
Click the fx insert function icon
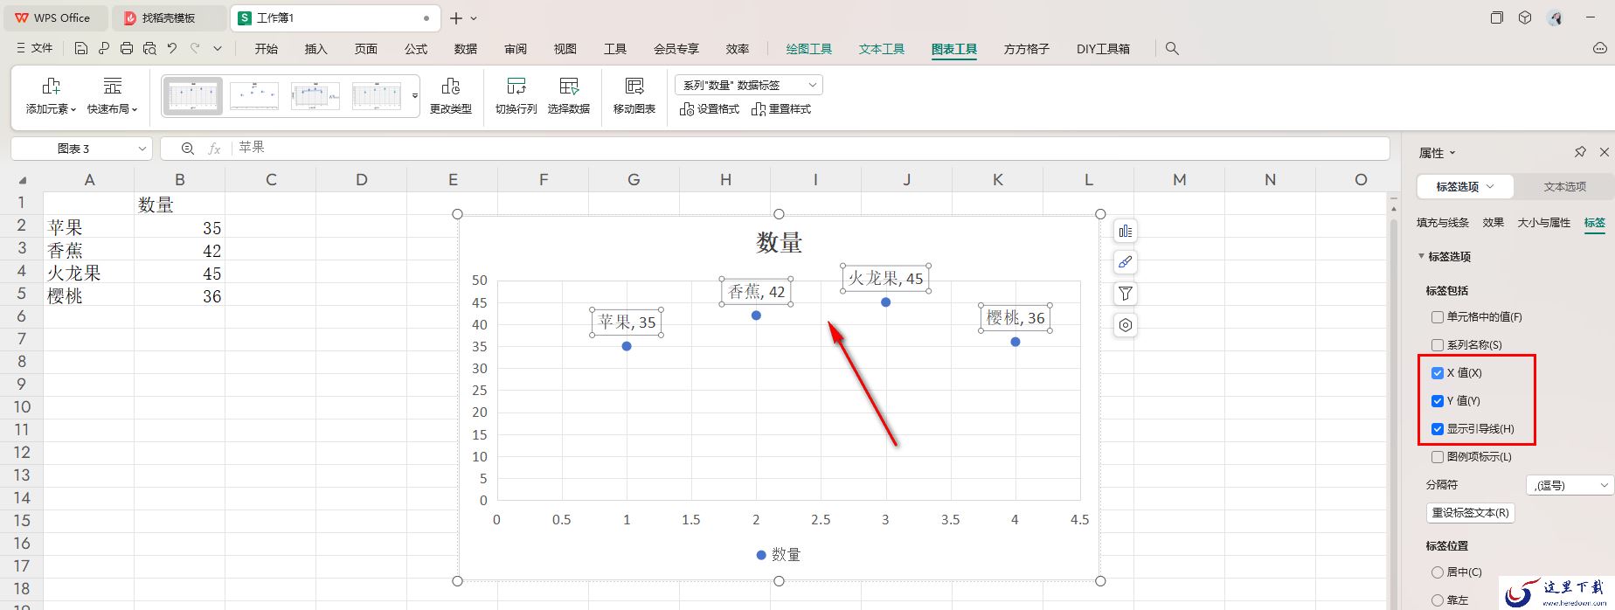(214, 149)
